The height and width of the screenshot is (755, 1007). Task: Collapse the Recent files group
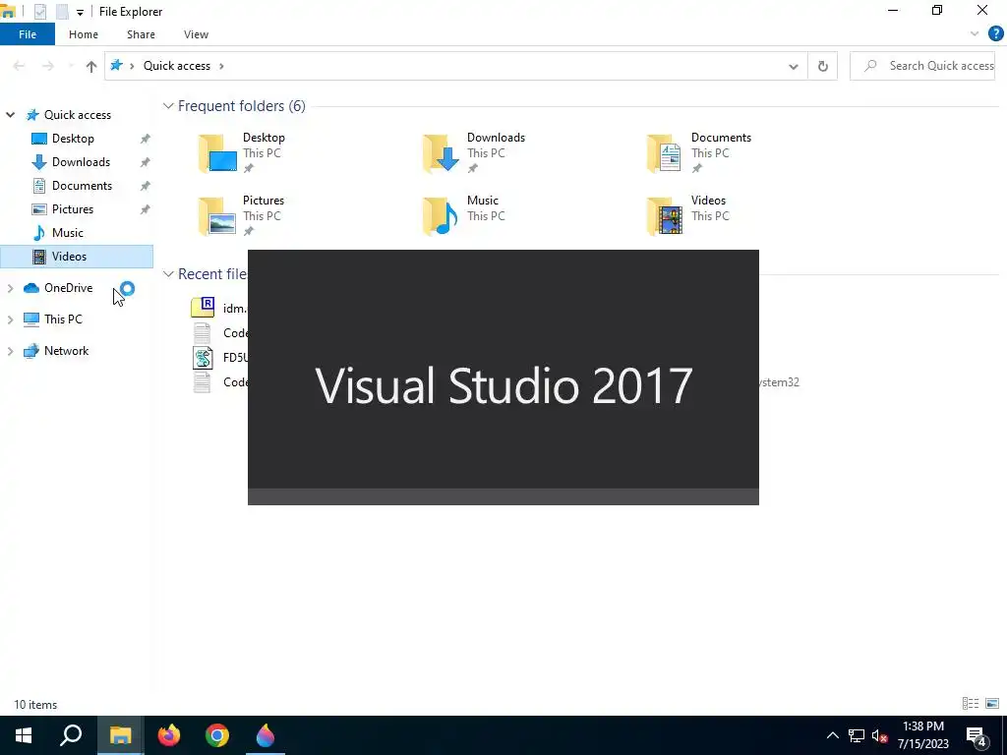(168, 274)
